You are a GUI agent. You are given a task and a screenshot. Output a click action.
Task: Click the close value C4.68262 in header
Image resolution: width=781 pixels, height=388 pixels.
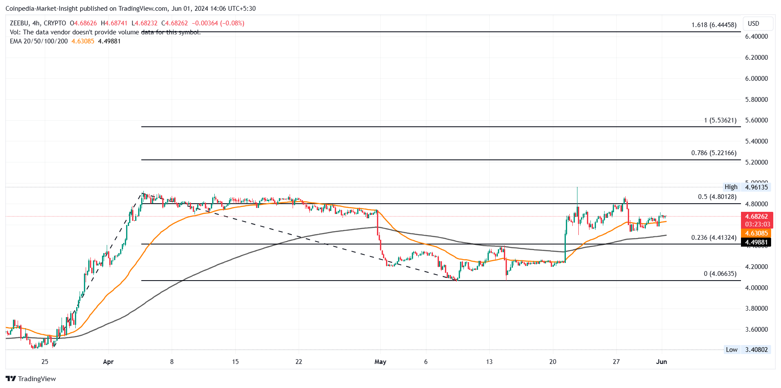175,23
